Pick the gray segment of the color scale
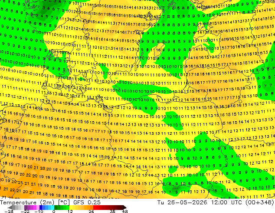The width and height of the screenshot is (275, 213). [x=16, y=207]
